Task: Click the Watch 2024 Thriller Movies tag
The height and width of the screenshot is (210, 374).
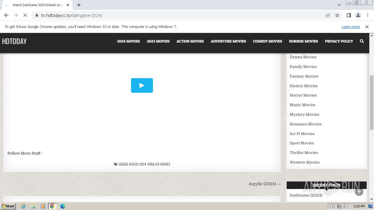Action: (149, 164)
